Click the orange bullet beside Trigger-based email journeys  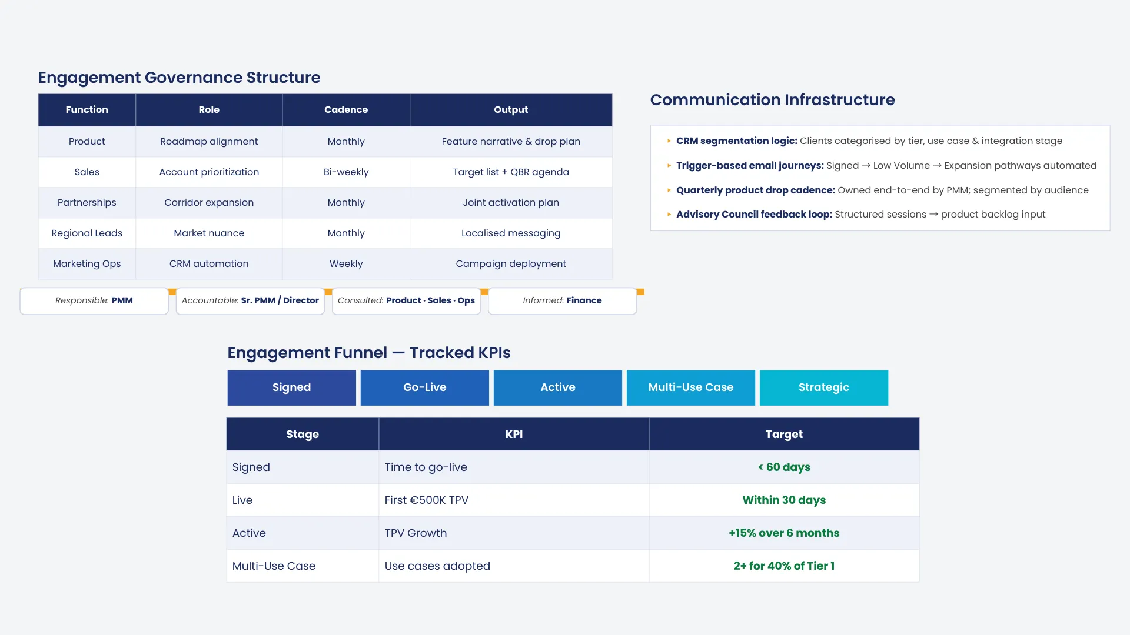(x=669, y=166)
